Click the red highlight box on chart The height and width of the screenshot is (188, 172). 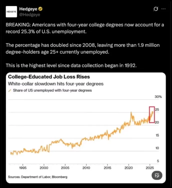point(152,114)
